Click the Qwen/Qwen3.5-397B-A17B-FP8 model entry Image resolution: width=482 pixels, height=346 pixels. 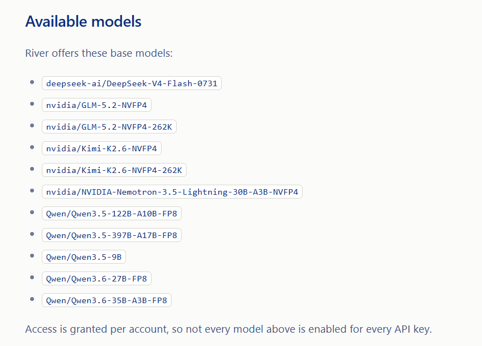pos(111,235)
